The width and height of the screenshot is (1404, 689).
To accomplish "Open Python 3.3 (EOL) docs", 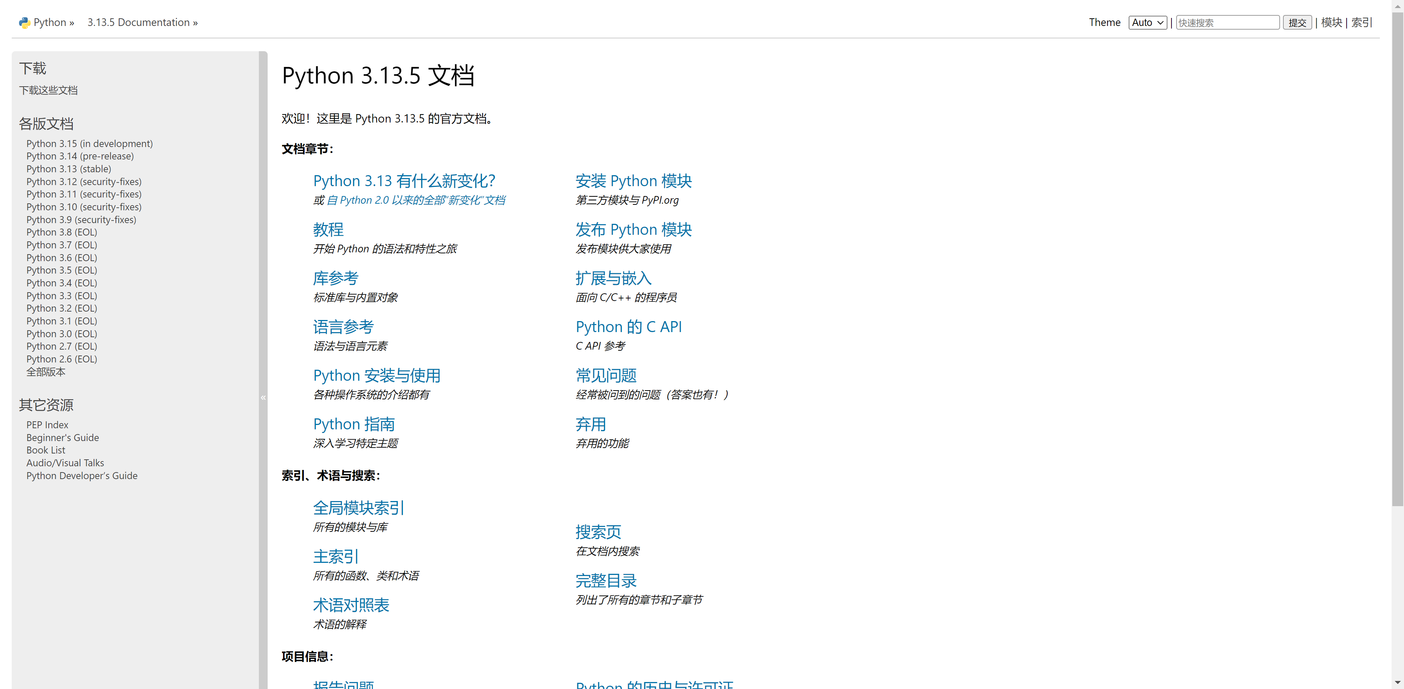I will pyautogui.click(x=61, y=295).
